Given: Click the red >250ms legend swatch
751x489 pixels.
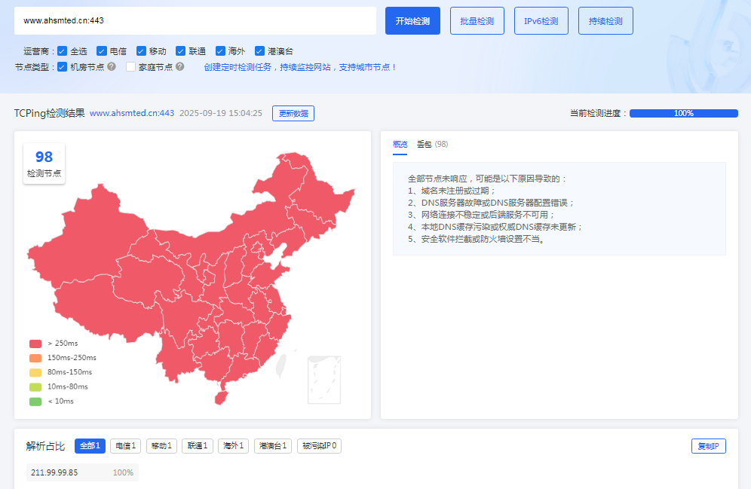Looking at the screenshot, I should pos(35,344).
